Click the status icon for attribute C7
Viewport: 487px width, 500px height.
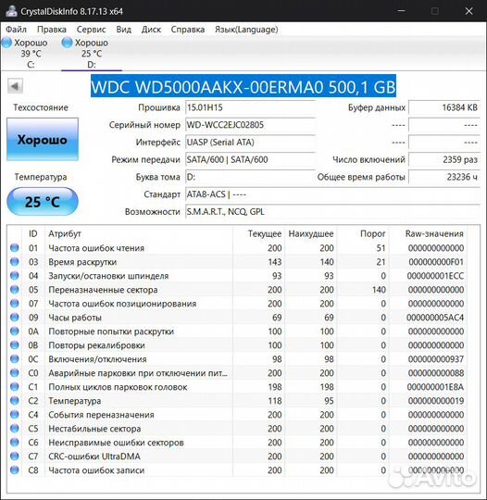tap(15, 456)
